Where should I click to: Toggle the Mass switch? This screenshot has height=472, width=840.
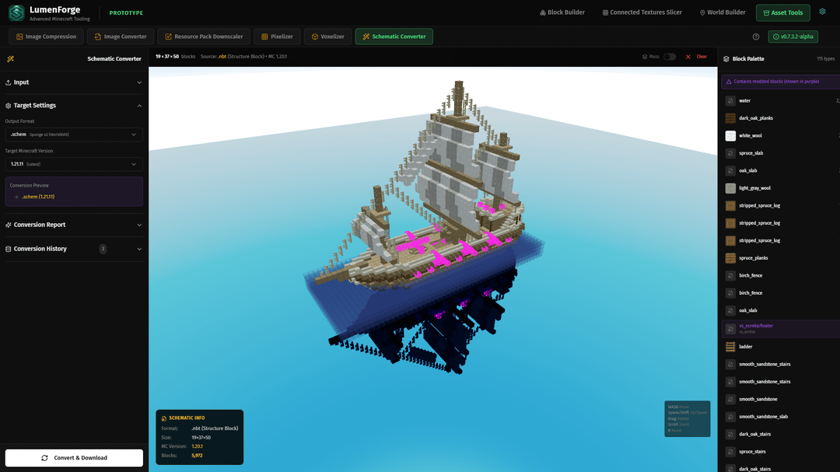point(669,57)
